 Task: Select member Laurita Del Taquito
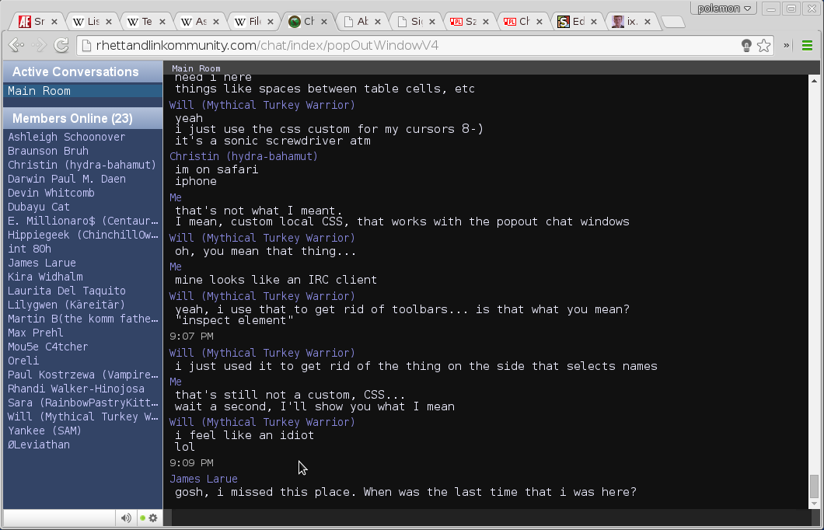pos(67,291)
